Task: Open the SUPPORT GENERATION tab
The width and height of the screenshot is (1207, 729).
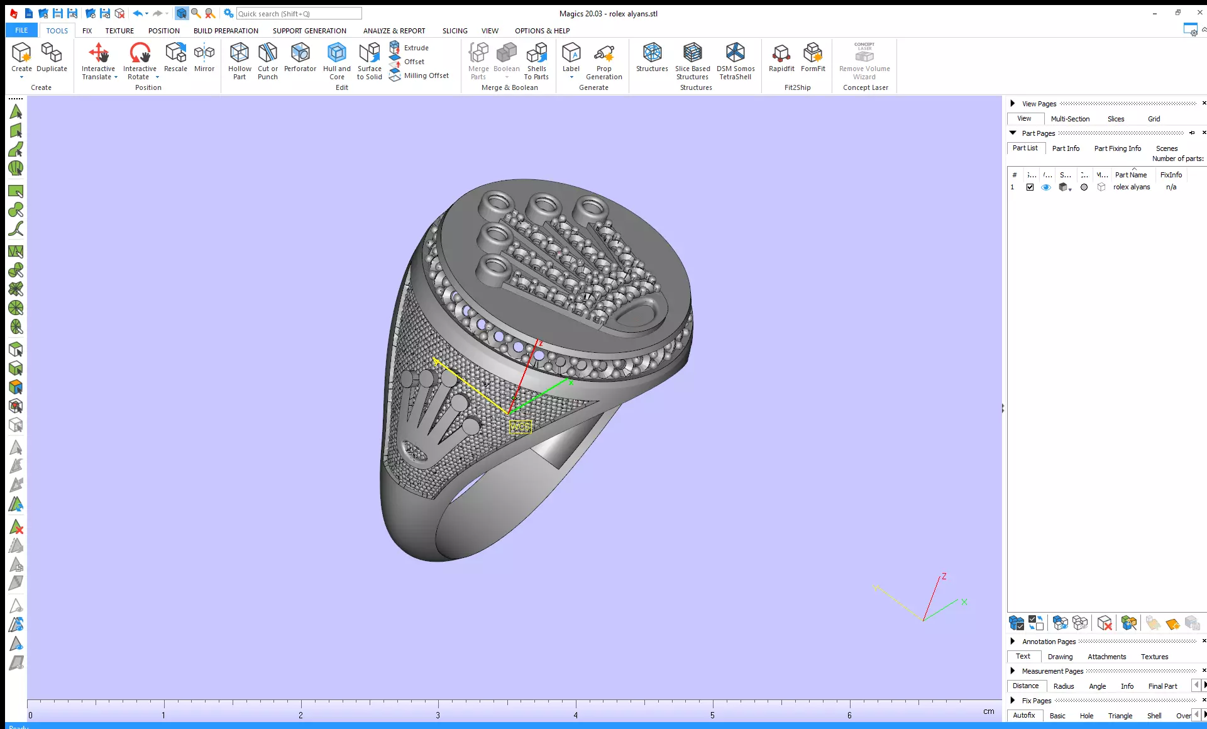Action: pos(309,30)
